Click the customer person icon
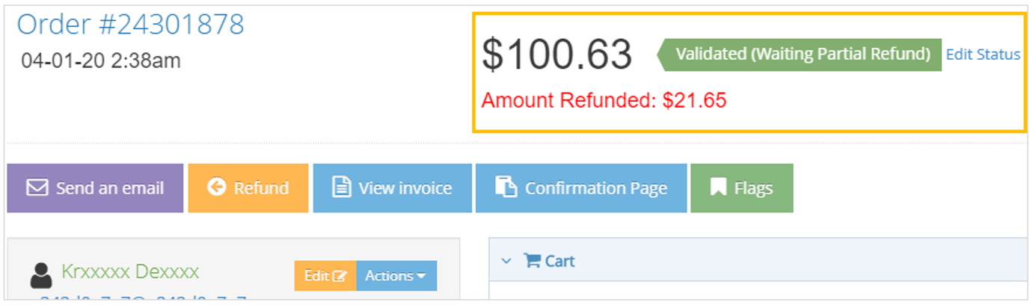The height and width of the screenshot is (305, 1033). click(42, 275)
